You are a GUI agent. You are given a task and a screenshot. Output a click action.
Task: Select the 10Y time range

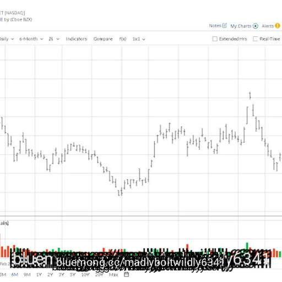(85, 275)
